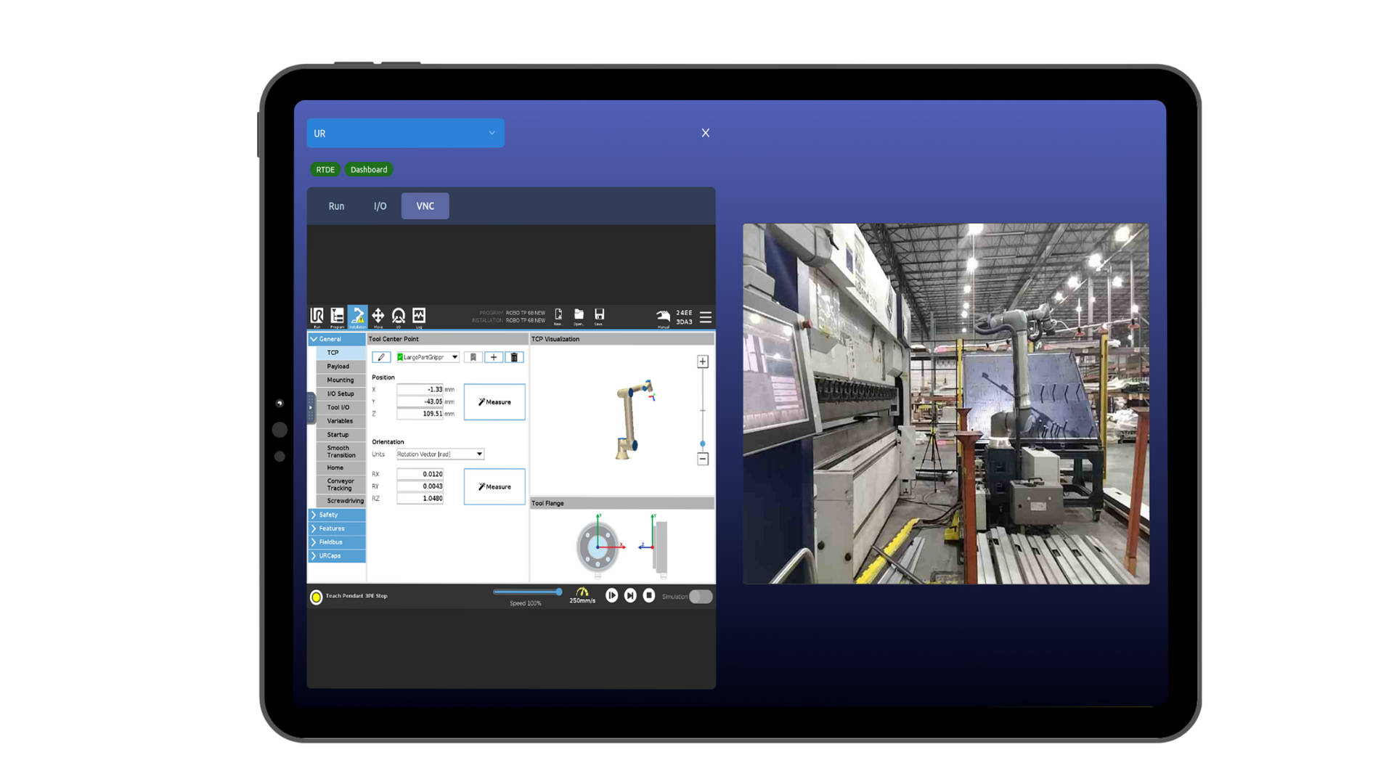
Task: Open the Program editor icon
Action: pos(337,317)
